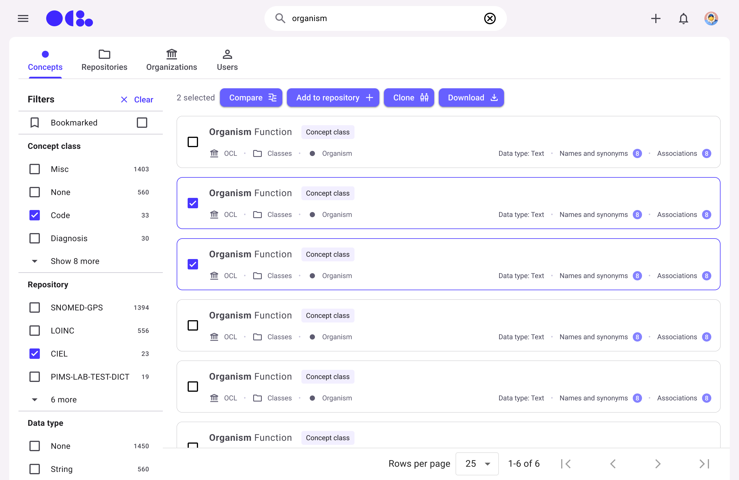Select the first Organism Function result checkbox
Image resolution: width=739 pixels, height=480 pixels.
coord(193,142)
